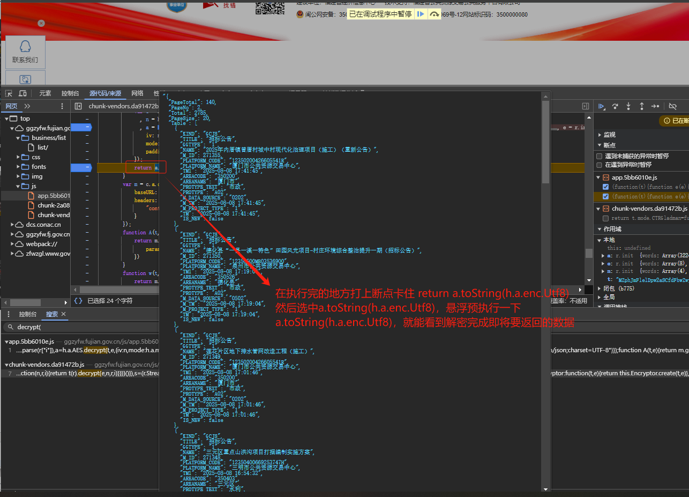This screenshot has height=497, width=689.
Task: Select the 网页 navigator tab
Action: coord(11,106)
